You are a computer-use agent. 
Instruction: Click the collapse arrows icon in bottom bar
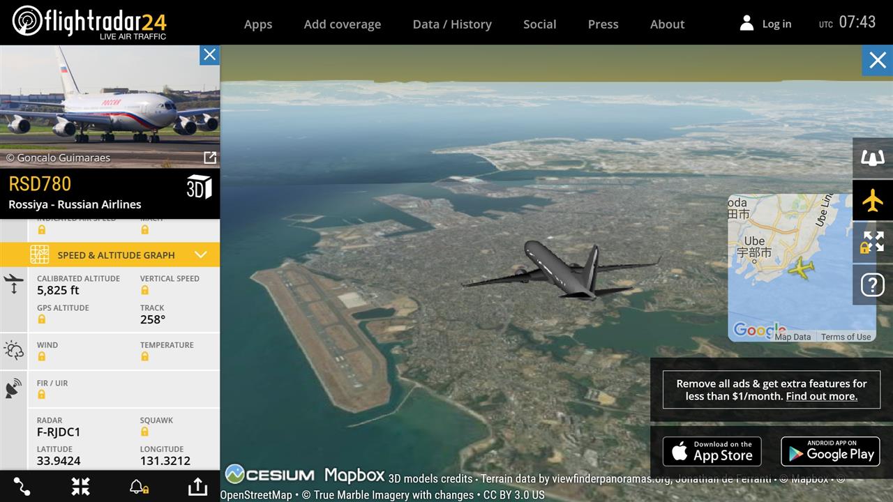coord(80,487)
